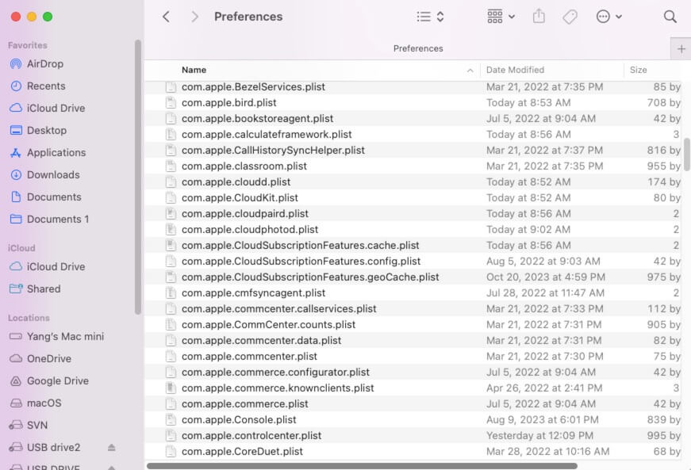The width and height of the screenshot is (691, 470).
Task: Select com.apple.Console.plist
Action: (x=239, y=420)
